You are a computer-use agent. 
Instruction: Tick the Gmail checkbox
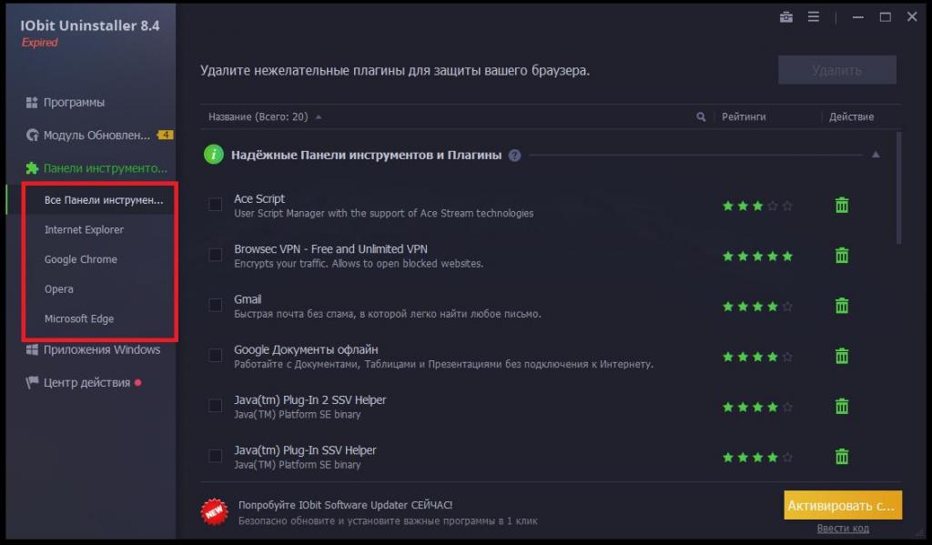click(215, 305)
